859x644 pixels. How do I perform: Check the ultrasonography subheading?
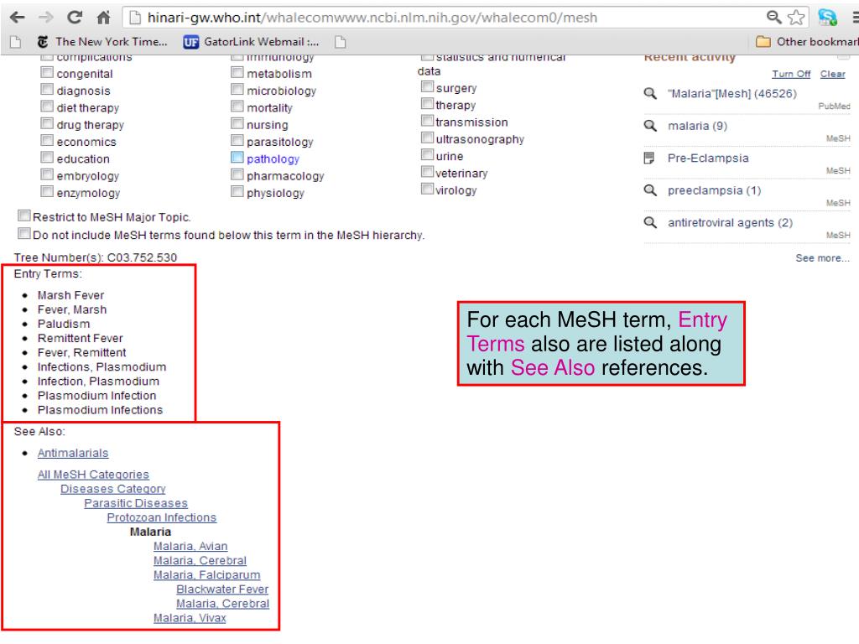click(x=427, y=138)
